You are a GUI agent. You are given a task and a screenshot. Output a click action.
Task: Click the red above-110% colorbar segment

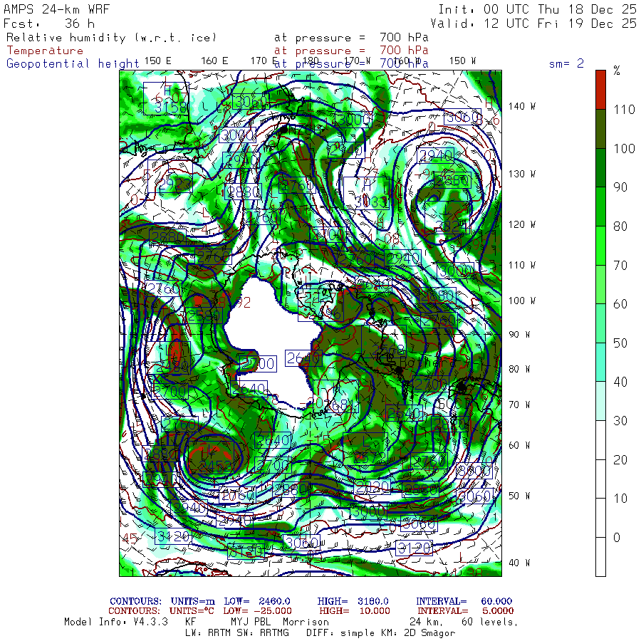[x=600, y=90]
